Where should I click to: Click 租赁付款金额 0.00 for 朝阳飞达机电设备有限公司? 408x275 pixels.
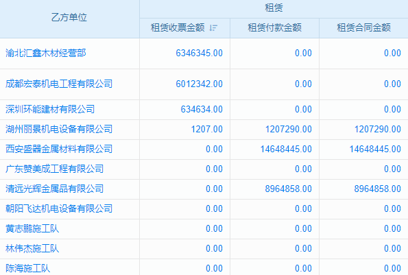[x=303, y=208]
